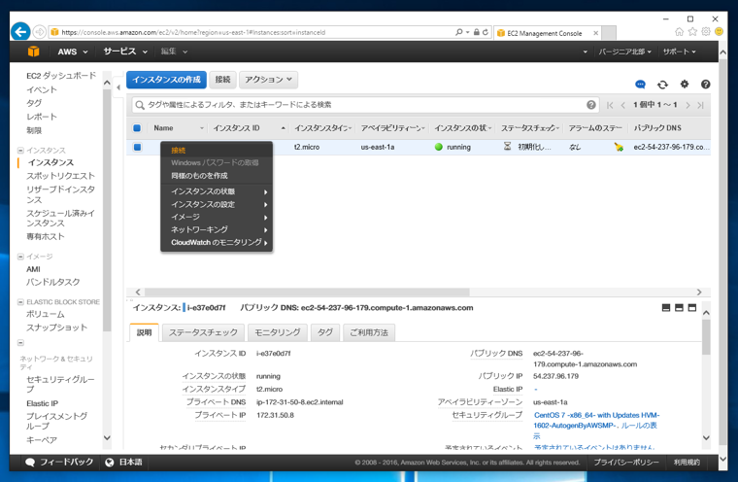Screen dimensions: 738x482
Task: Go to next page of results
Action: click(688, 105)
